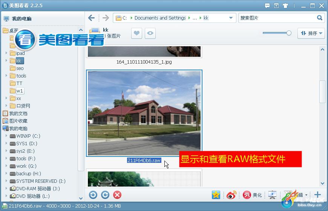Viewport: 328px width, 211px height.
Task: Select the seo folder
Action: (x=20, y=68)
